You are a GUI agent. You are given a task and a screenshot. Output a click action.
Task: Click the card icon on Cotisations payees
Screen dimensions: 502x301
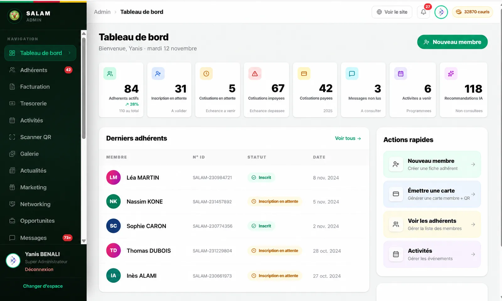point(304,74)
